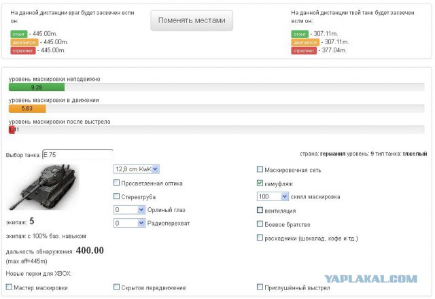Click the Поменять местами button

click(192, 20)
